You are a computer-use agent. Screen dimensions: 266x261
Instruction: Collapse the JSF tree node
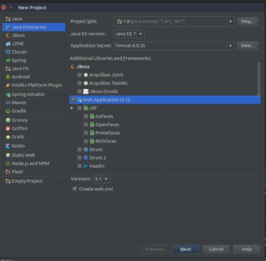72,108
